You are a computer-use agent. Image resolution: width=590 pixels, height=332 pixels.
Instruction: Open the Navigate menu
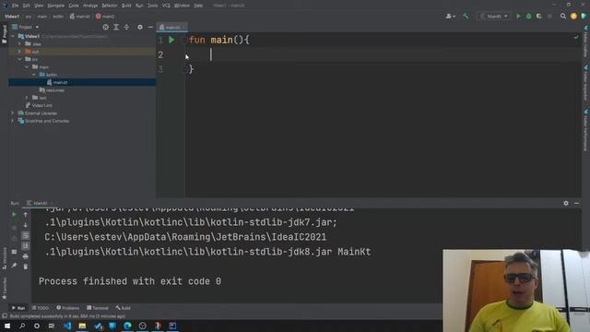(55, 6)
